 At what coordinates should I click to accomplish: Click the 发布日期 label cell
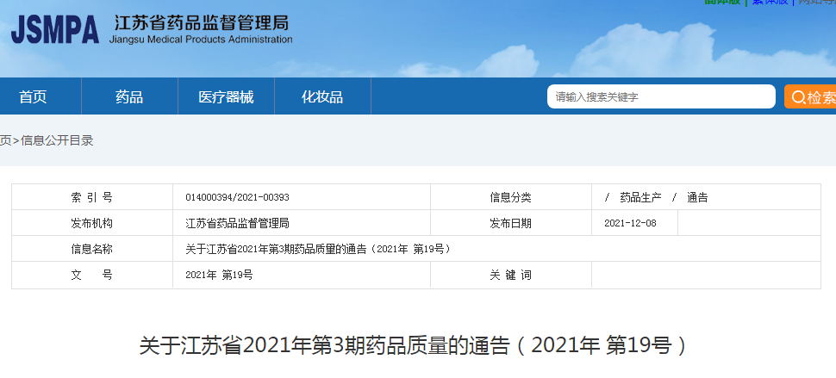click(511, 224)
